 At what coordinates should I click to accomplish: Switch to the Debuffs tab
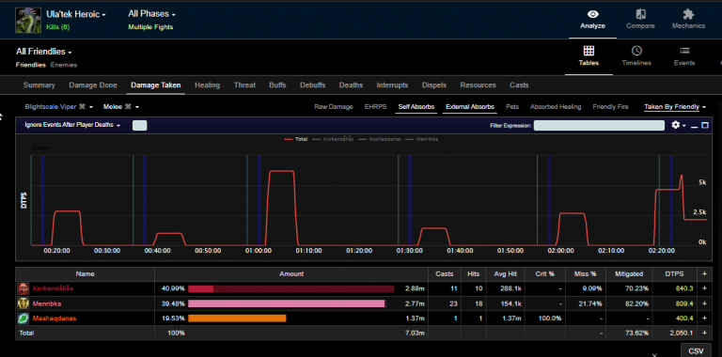(x=313, y=85)
